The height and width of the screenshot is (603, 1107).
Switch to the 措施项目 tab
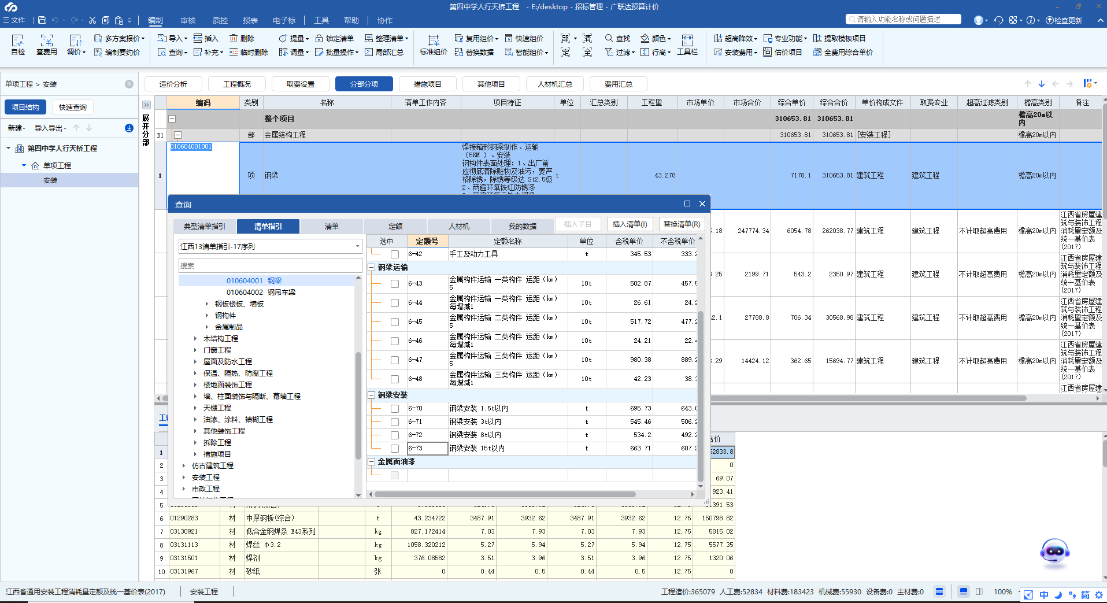point(427,84)
